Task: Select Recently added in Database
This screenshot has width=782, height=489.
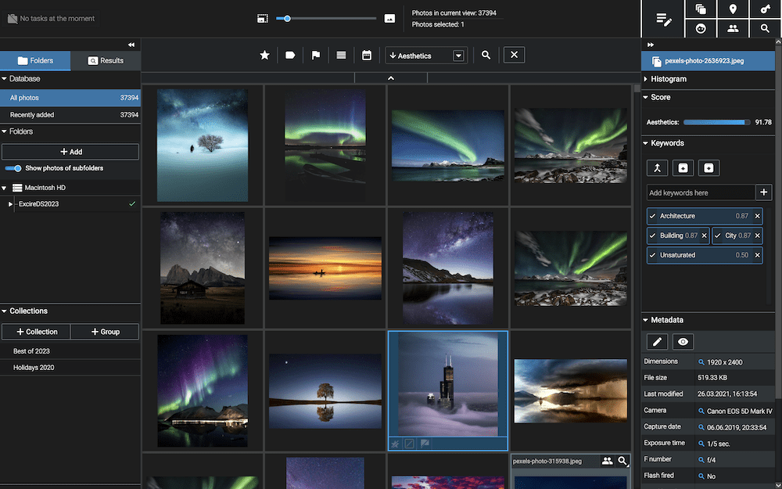Action: 32,115
